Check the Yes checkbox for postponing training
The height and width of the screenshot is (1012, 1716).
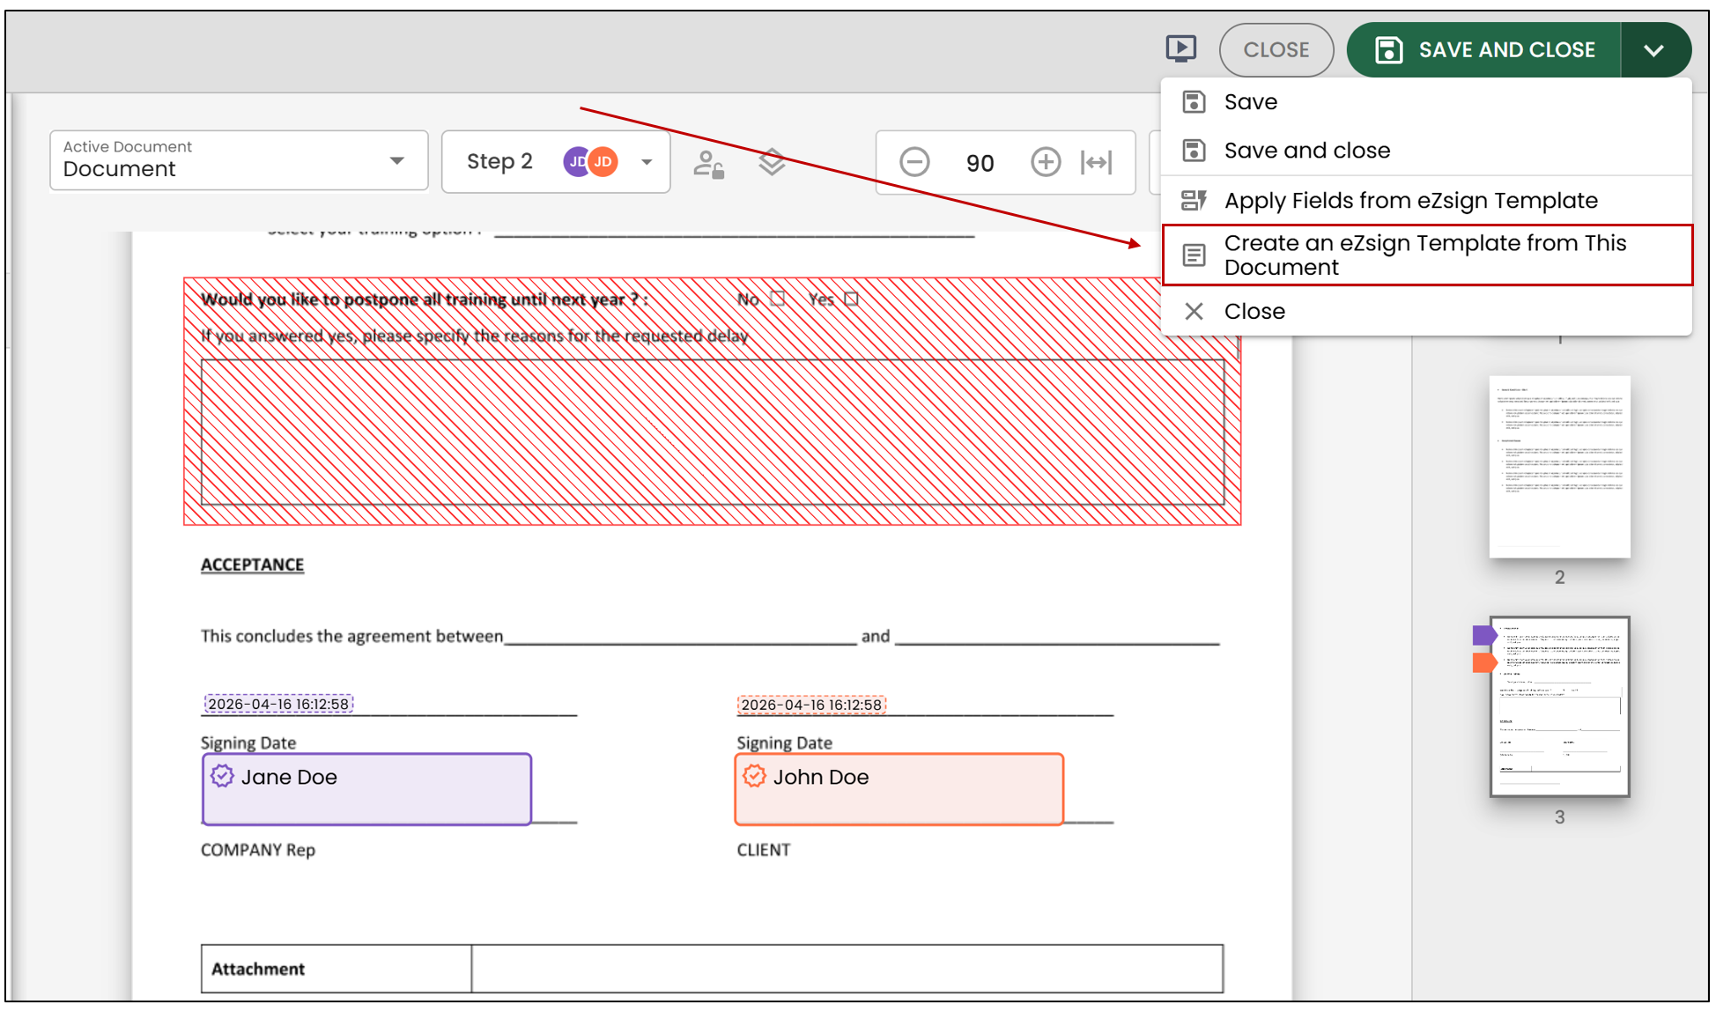click(851, 299)
